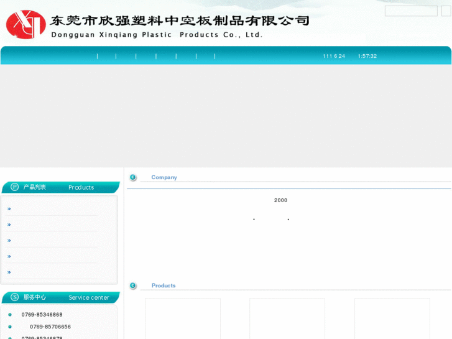452x339 pixels.
Task: Click the circled S icon in the Service center header
Action: pyautogui.click(x=14, y=297)
